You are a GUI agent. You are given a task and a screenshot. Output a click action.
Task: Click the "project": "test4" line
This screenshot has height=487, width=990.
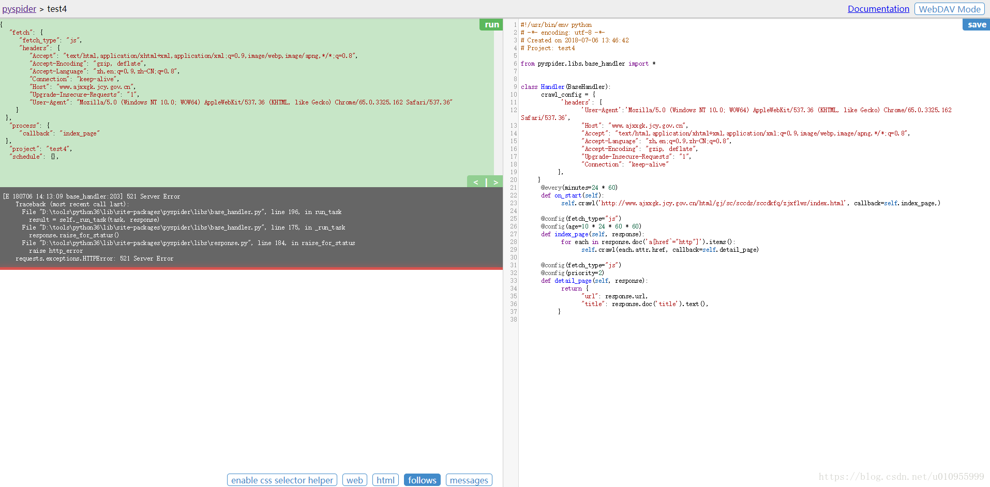tap(41, 149)
